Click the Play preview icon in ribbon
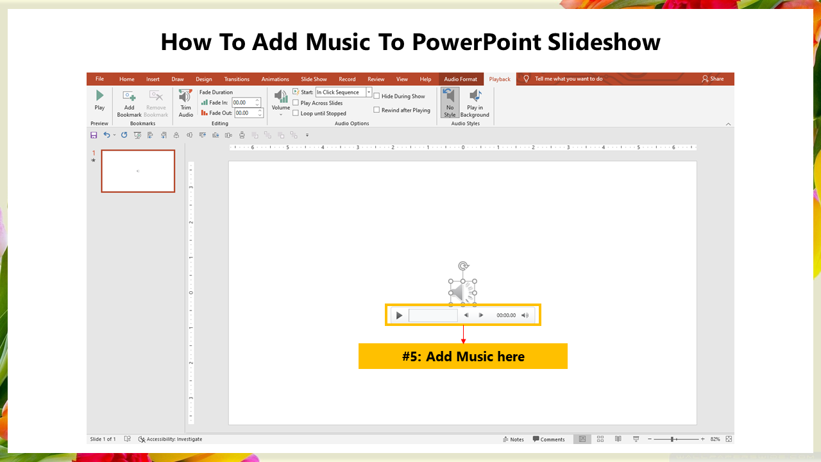This screenshot has width=821, height=462. [x=99, y=95]
